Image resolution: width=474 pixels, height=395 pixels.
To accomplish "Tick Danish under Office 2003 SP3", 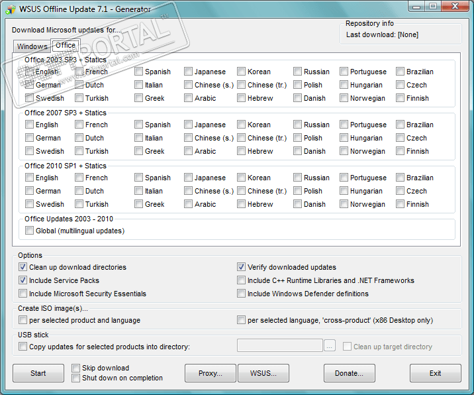I will coord(297,98).
